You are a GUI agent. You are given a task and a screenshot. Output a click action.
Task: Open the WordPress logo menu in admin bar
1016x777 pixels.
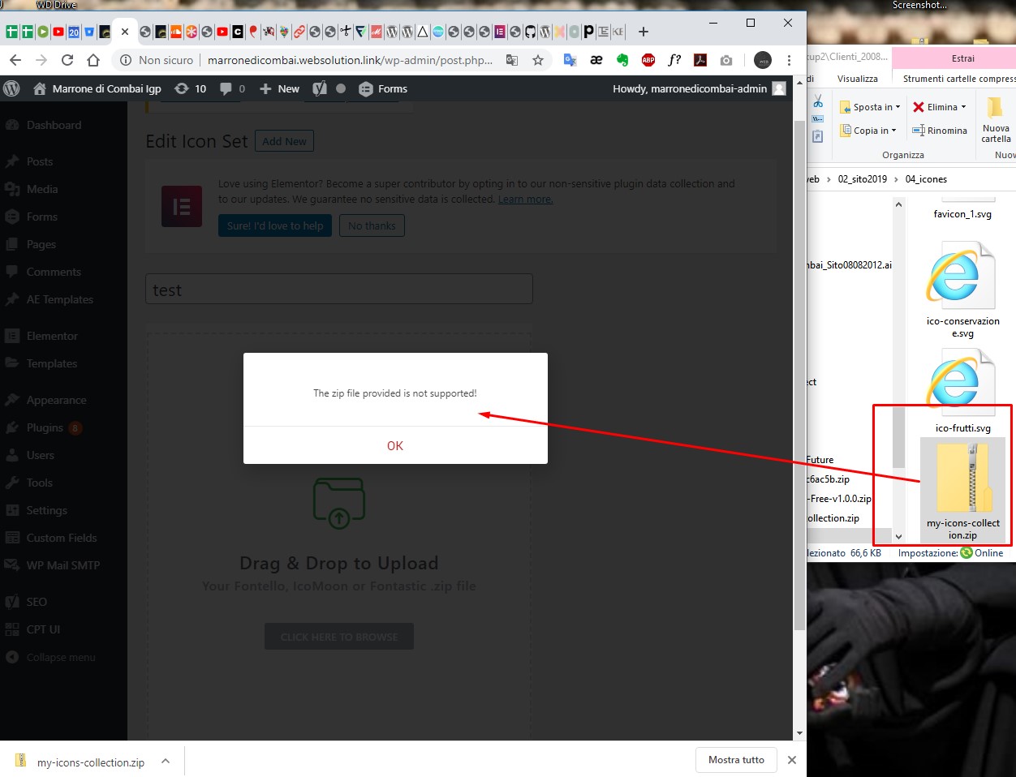pos(11,88)
